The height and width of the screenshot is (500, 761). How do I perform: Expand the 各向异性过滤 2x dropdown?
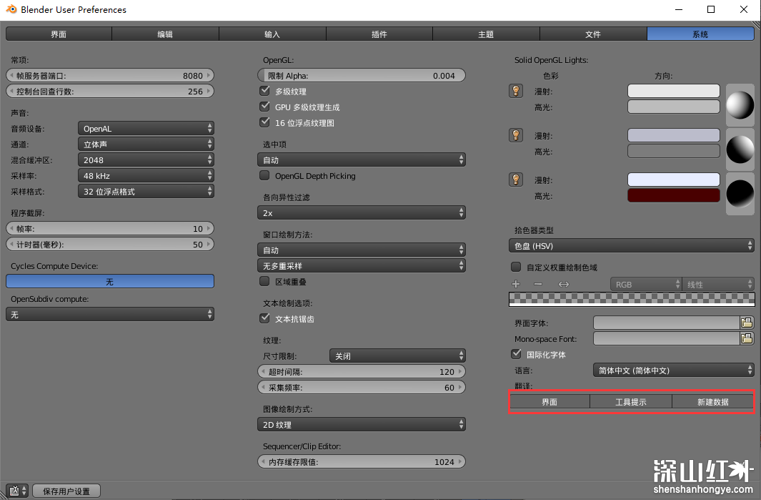pos(362,213)
